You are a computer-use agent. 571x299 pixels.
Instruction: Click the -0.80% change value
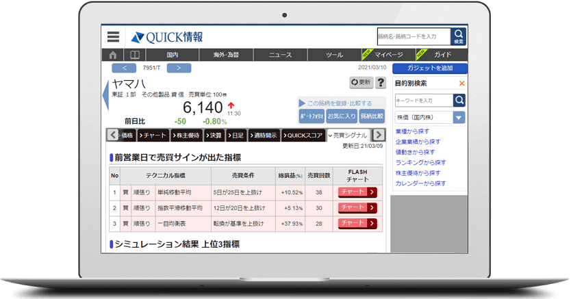[214, 122]
